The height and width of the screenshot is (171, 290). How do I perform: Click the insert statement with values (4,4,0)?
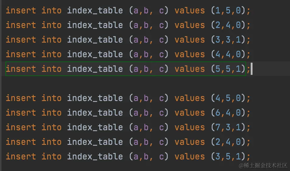[x=128, y=54]
